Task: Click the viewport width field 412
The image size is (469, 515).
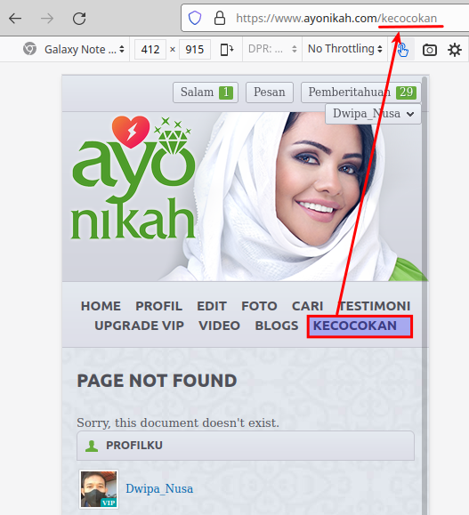Action: click(150, 50)
